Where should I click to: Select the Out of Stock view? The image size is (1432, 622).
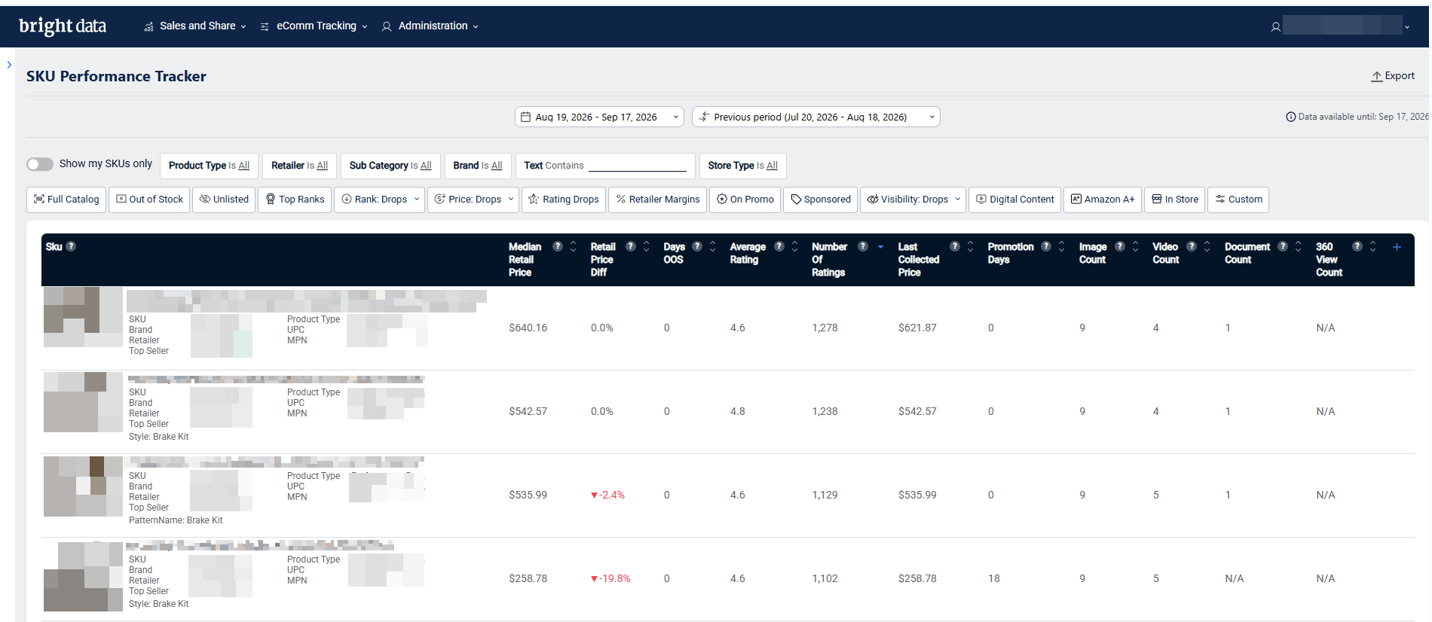(149, 200)
